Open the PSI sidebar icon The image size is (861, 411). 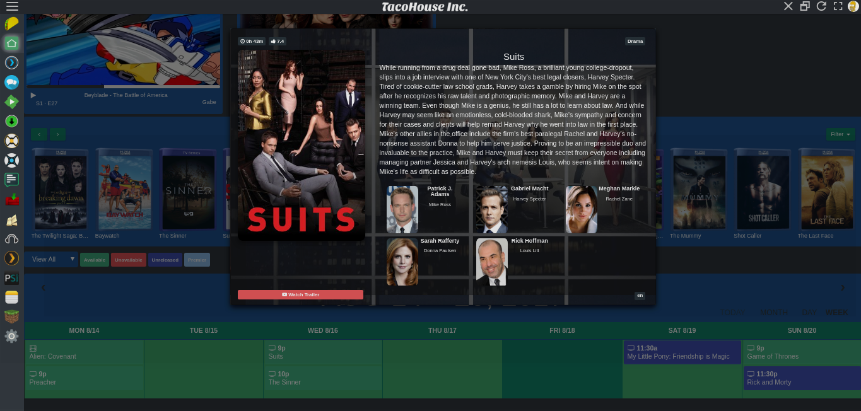[x=11, y=277]
